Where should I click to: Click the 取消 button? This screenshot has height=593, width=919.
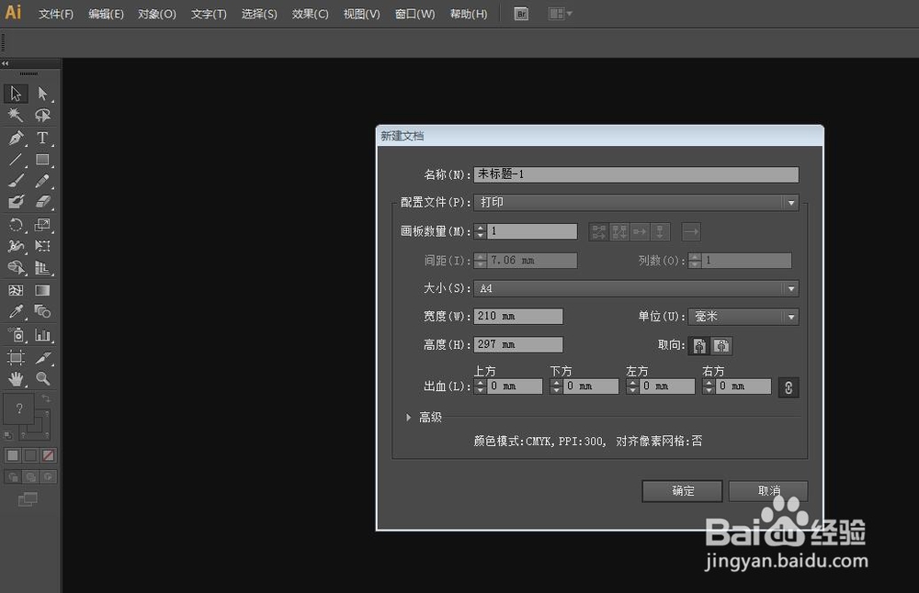coord(768,491)
